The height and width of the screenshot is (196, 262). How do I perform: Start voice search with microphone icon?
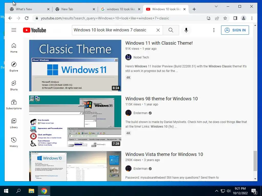(x=186, y=30)
